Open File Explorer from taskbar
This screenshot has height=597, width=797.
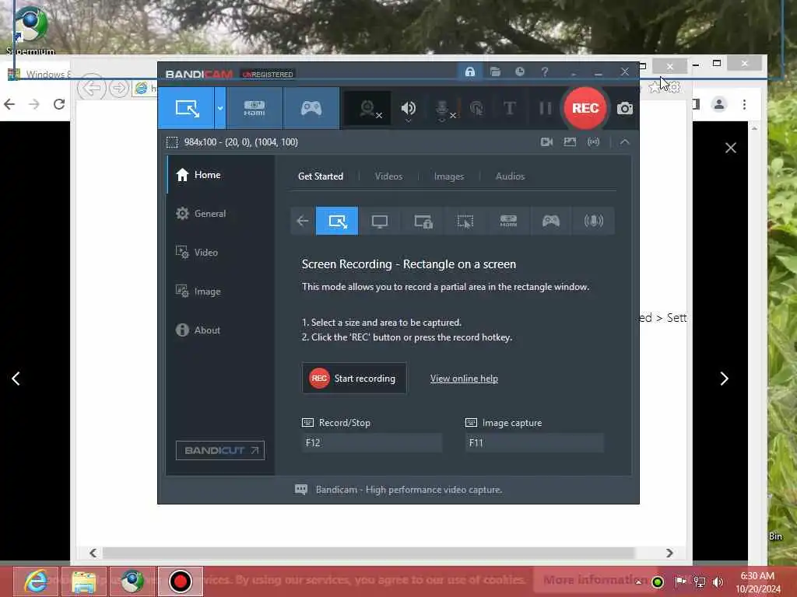coord(84,581)
